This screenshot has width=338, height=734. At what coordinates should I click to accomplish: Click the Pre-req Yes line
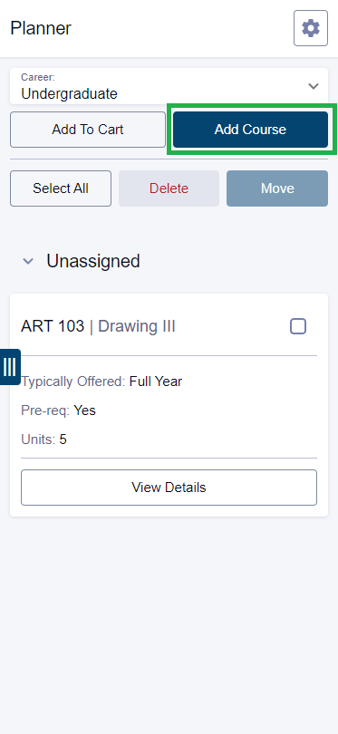[59, 410]
